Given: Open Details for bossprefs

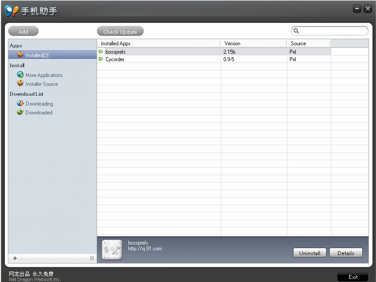Looking at the screenshot, I should click(x=346, y=253).
